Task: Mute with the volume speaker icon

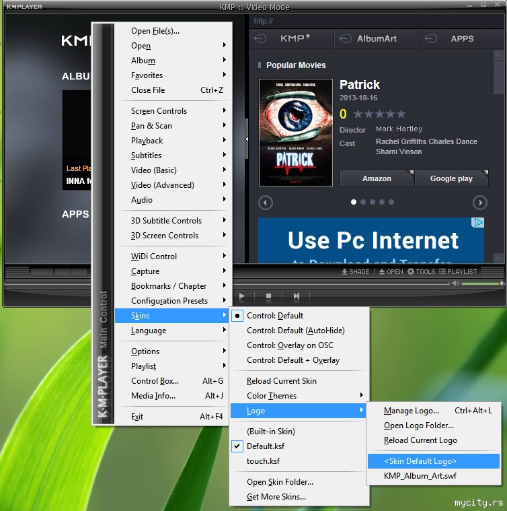Action: coord(456,283)
